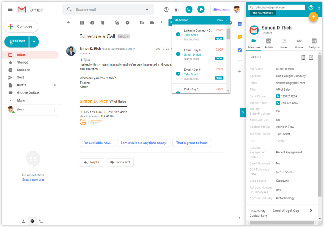Click the Forward button
This screenshot has height=227, width=324.
[x=120, y=162]
